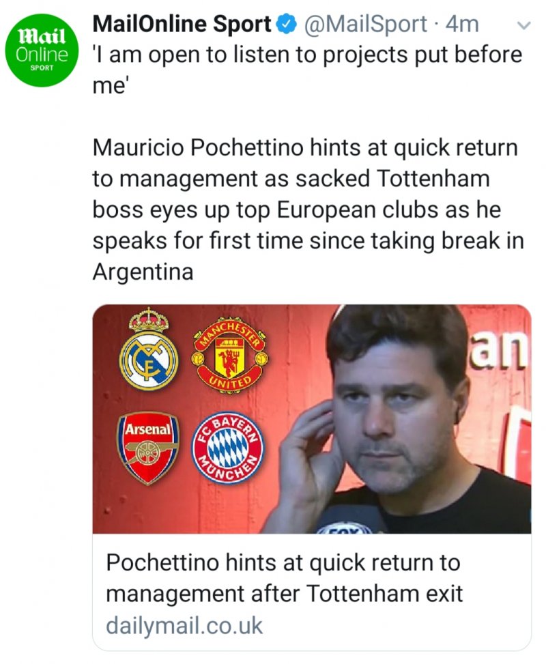Image resolution: width=546 pixels, height=664 pixels.
Task: Click the 'management after Tottenham exit' card text
Action: click(x=284, y=593)
